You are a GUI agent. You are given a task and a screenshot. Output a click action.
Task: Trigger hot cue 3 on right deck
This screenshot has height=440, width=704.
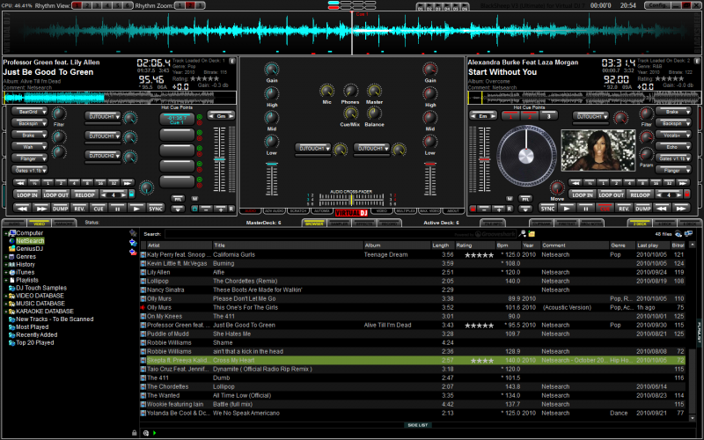[x=548, y=116]
